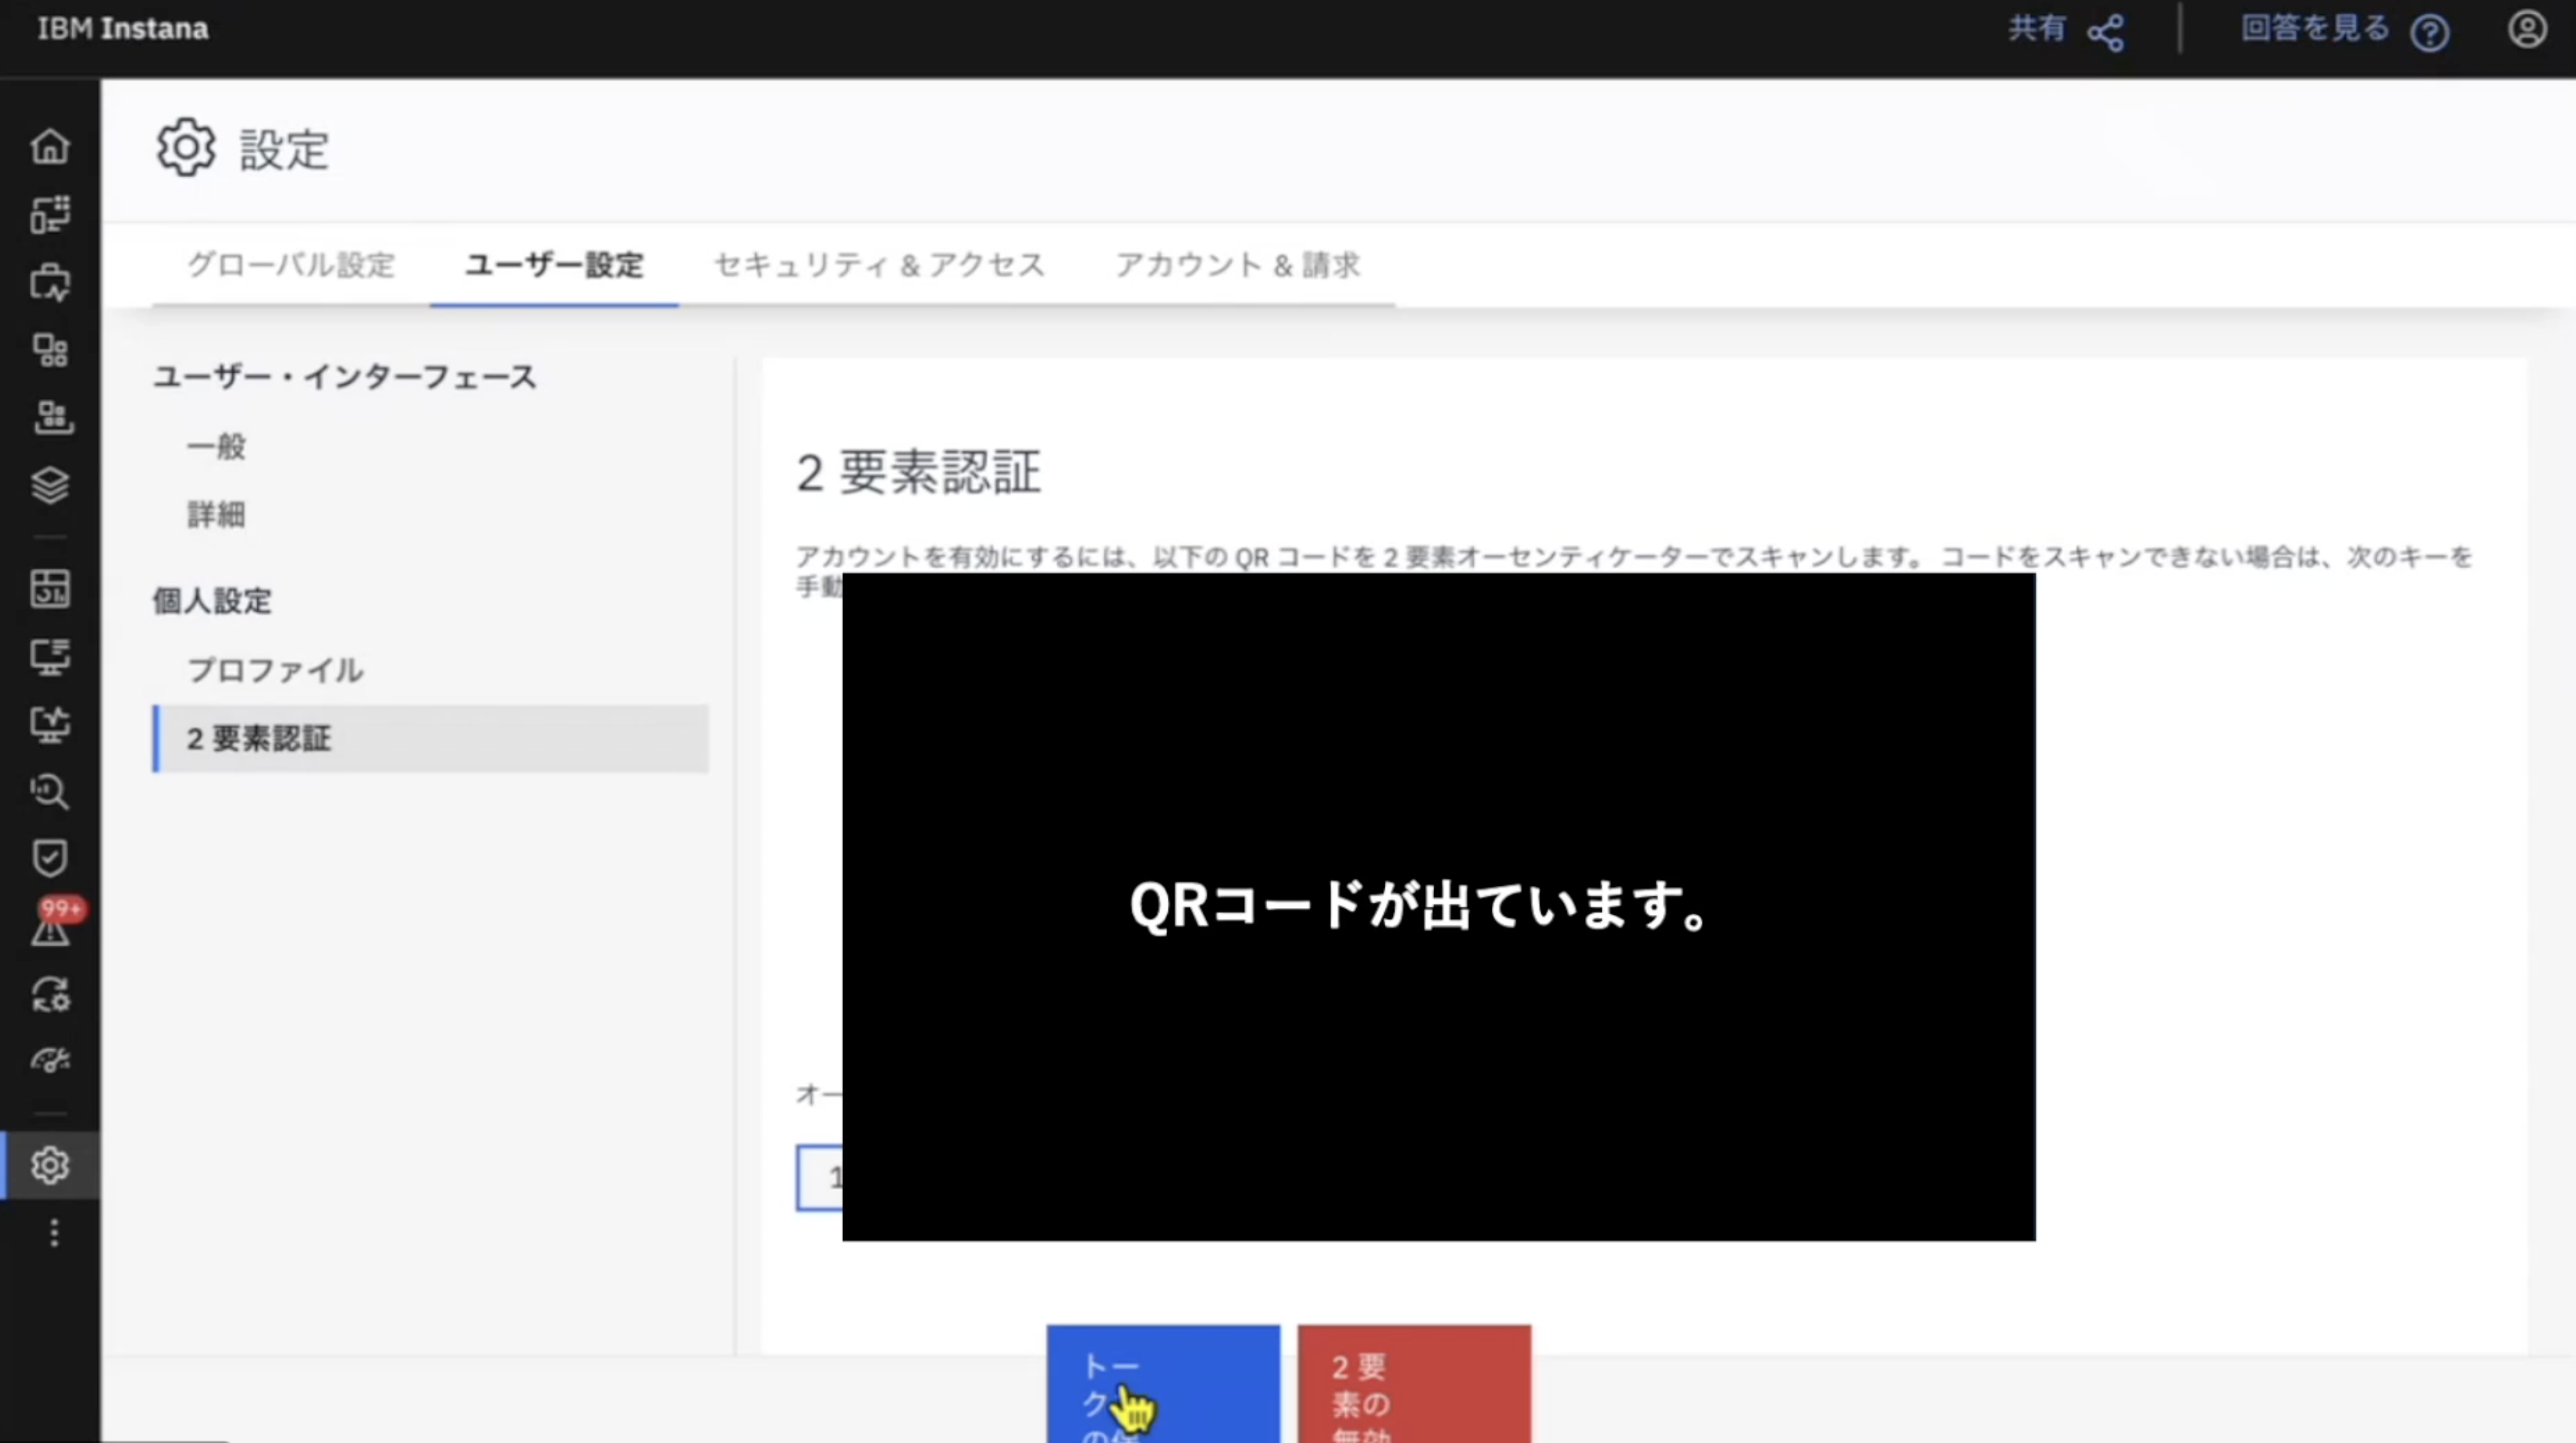
Task: Open the アカウント & 請求 tab
Action: 1237,265
